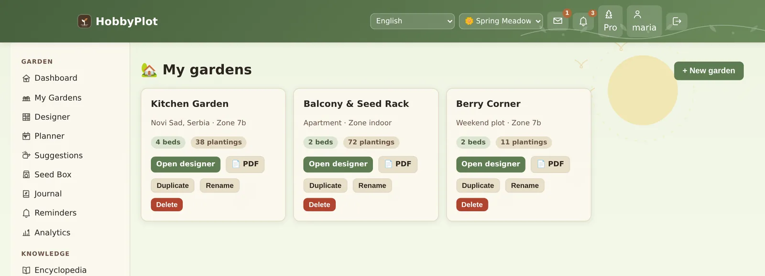765x276 pixels.
Task: Click 'Novi Sad, Serbia · Zone 7b' text
Action: click(x=198, y=123)
